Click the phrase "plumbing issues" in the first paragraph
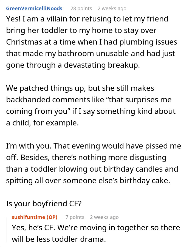Screen dimensions: 192x247 point(148,42)
